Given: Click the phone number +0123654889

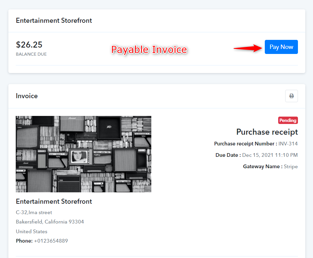Looking at the screenshot, I should (51, 241).
